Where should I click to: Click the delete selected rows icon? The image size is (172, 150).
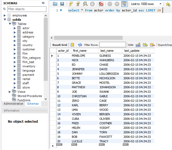coord(152,45)
